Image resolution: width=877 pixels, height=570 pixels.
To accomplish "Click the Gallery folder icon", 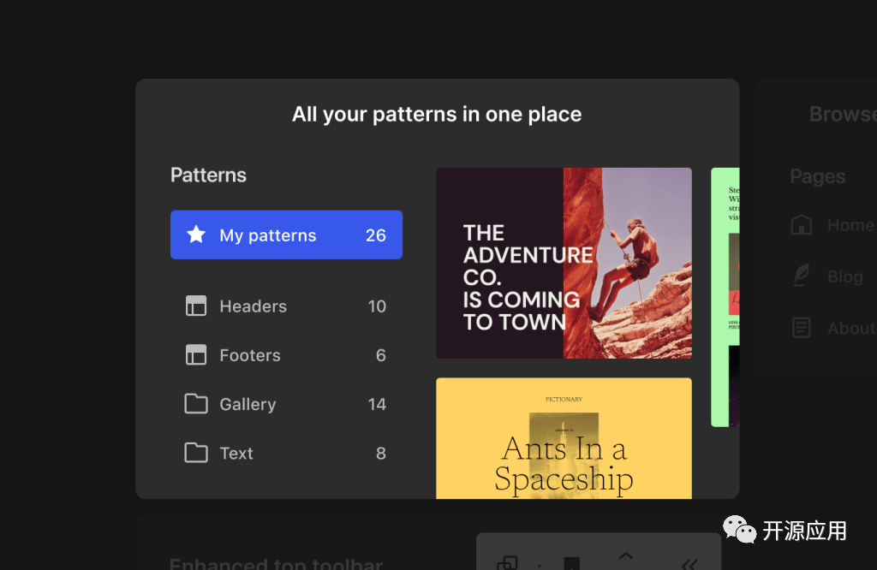I will 196,404.
